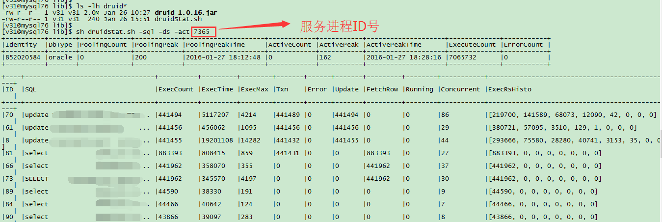Click the ActivePeakTime column header

[394, 44]
